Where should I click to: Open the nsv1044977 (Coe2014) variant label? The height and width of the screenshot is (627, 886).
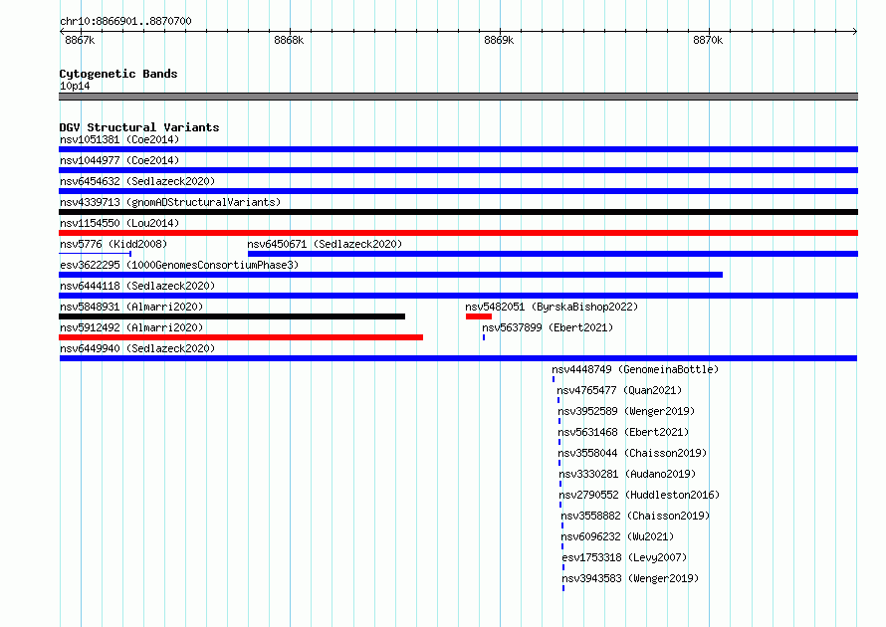119,160
